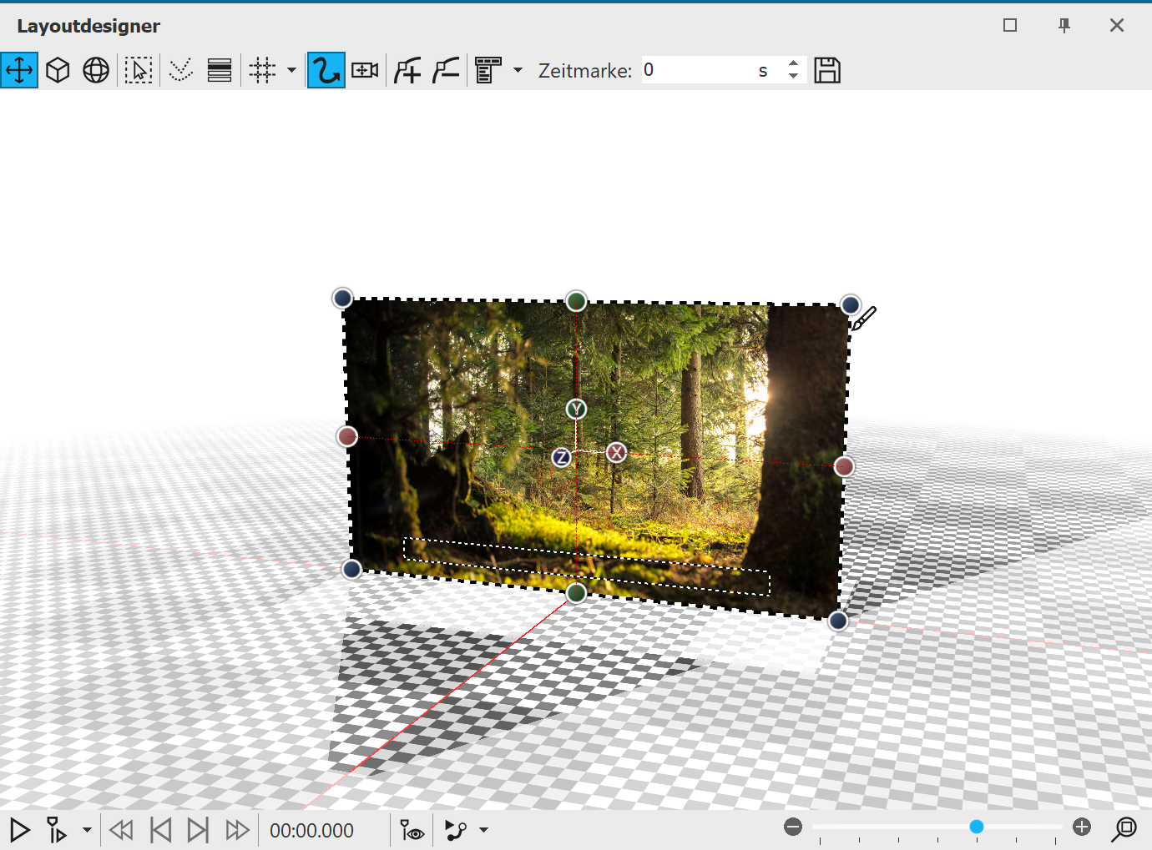Save the layout via the disk button
This screenshot has height=850, width=1152.
pos(826,70)
